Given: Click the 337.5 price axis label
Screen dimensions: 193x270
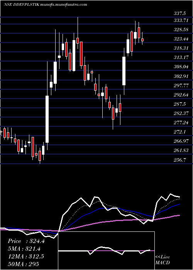Looking at the screenshot, I should click(179, 13).
